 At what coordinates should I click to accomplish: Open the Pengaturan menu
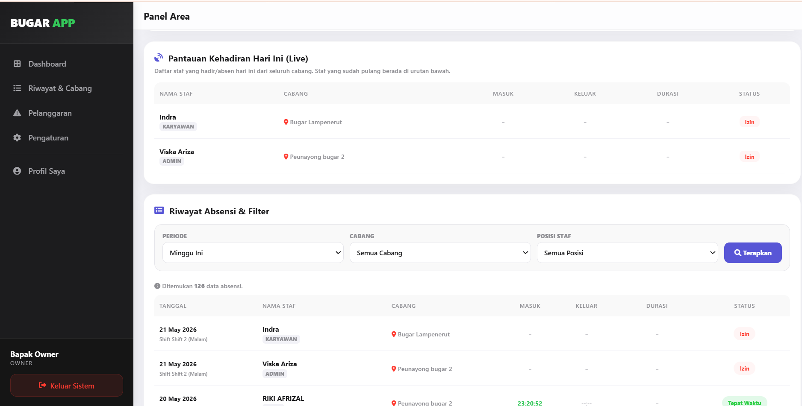click(x=67, y=138)
